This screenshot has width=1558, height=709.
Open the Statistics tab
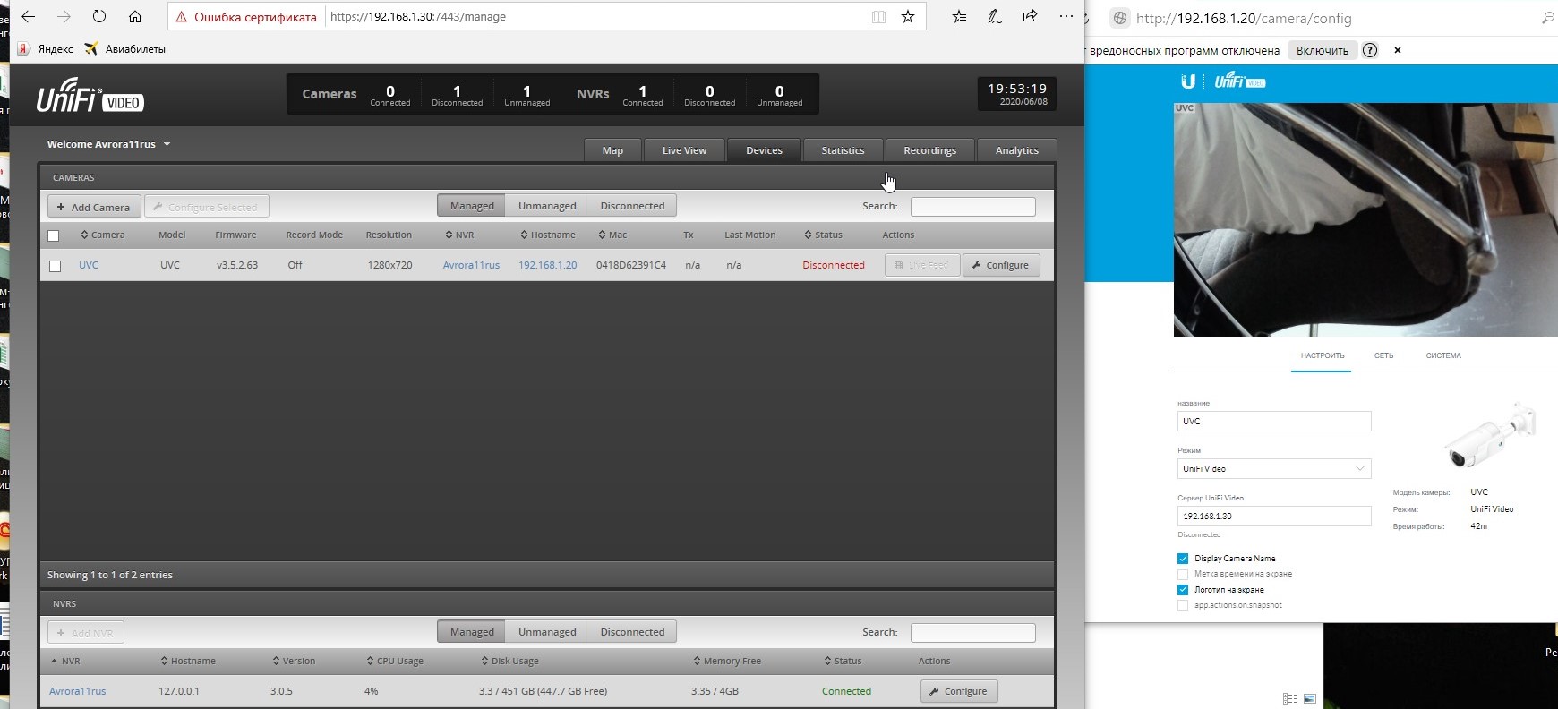[x=843, y=150]
